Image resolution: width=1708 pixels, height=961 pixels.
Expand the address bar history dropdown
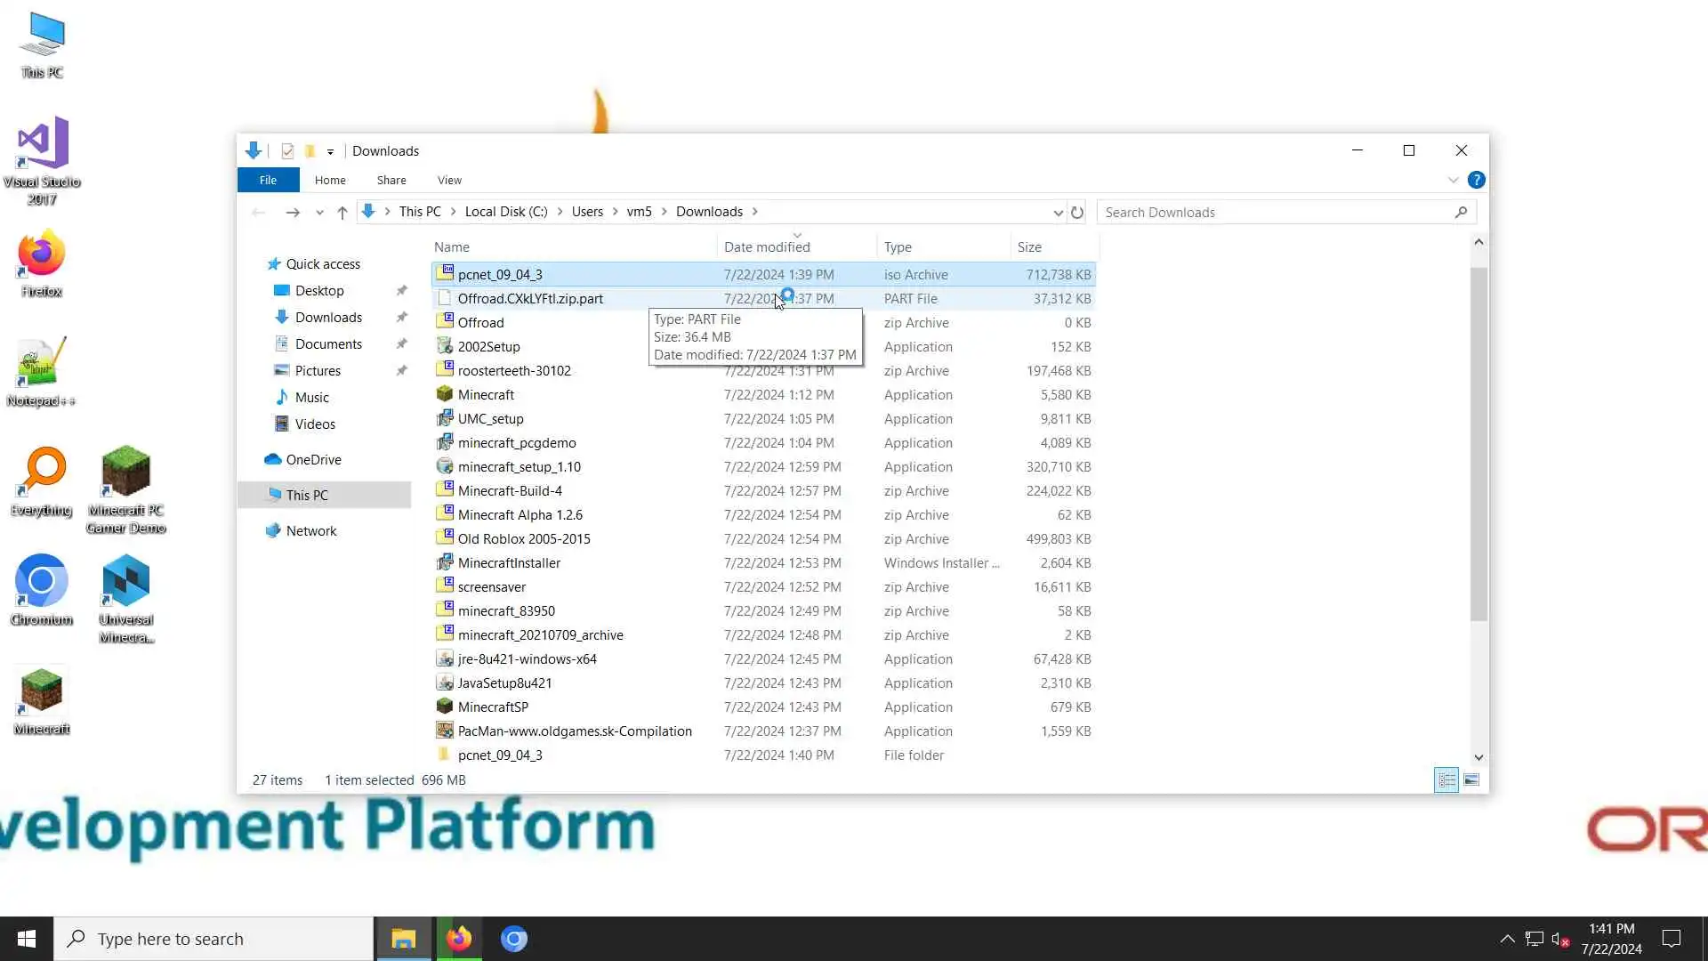[1058, 213]
